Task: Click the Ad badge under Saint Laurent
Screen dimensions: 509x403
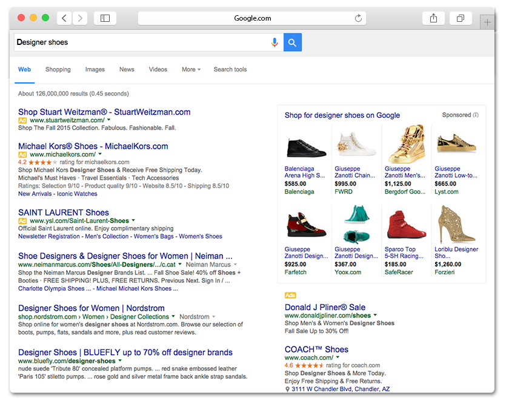Action: tap(22, 221)
